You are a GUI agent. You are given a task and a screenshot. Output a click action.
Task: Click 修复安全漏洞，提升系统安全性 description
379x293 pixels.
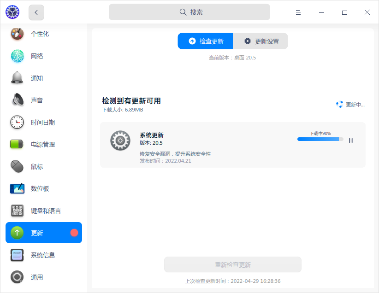tap(175, 154)
